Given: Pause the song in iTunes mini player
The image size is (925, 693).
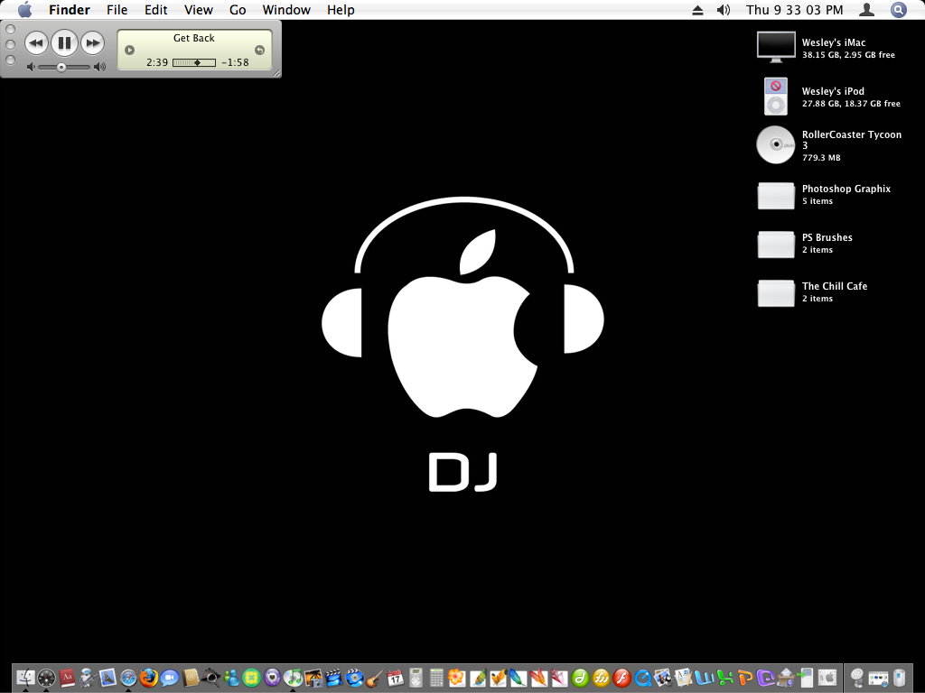Looking at the screenshot, I should click(64, 42).
